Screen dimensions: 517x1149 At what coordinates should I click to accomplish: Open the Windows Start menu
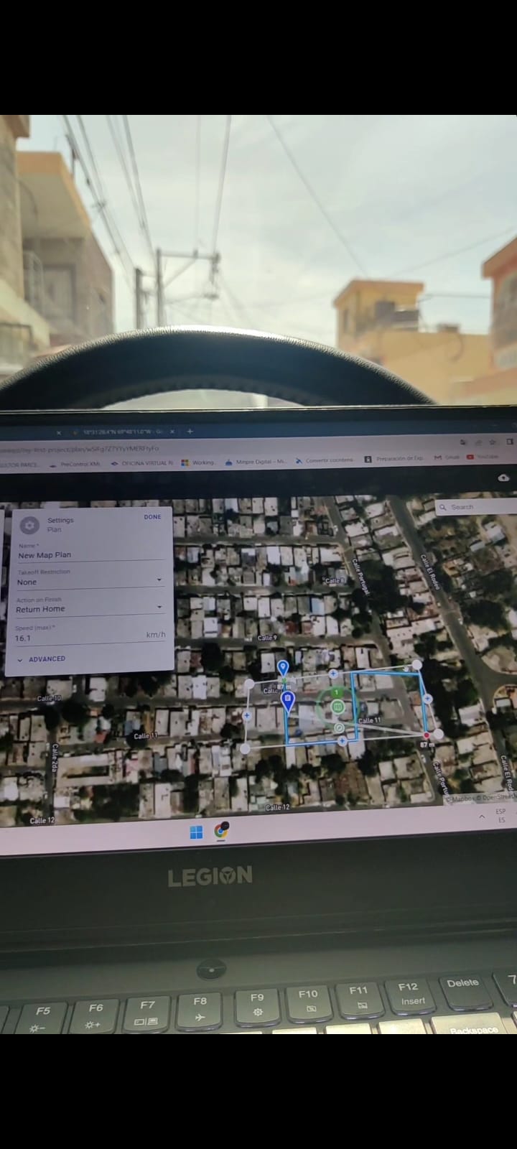tap(196, 832)
